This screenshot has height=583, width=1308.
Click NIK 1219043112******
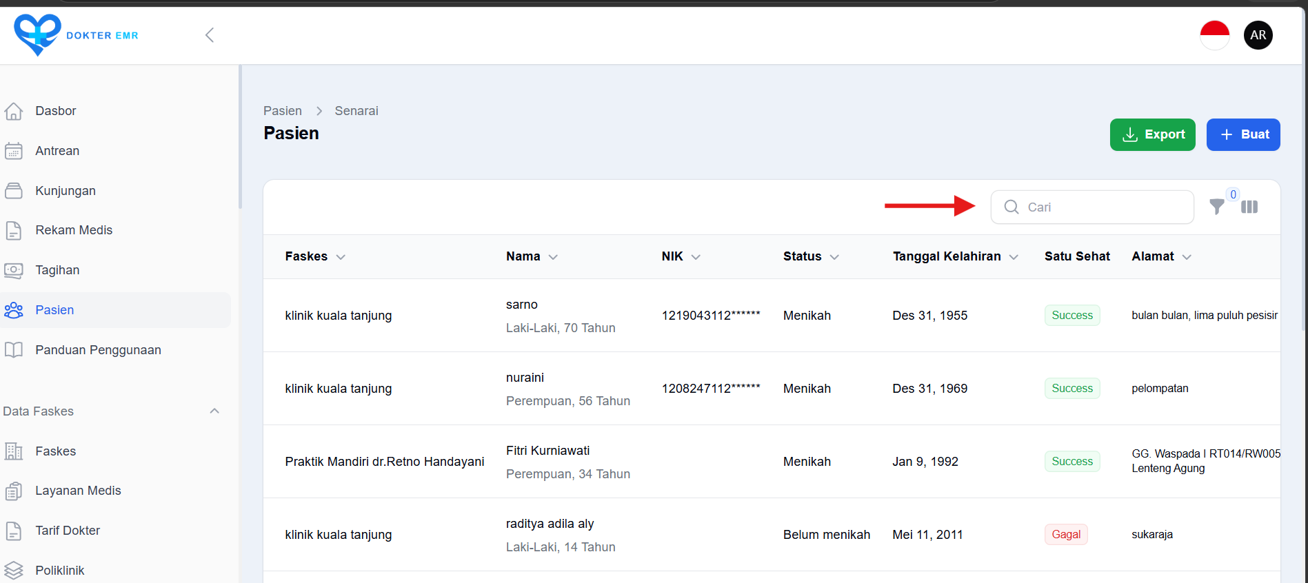point(711,316)
